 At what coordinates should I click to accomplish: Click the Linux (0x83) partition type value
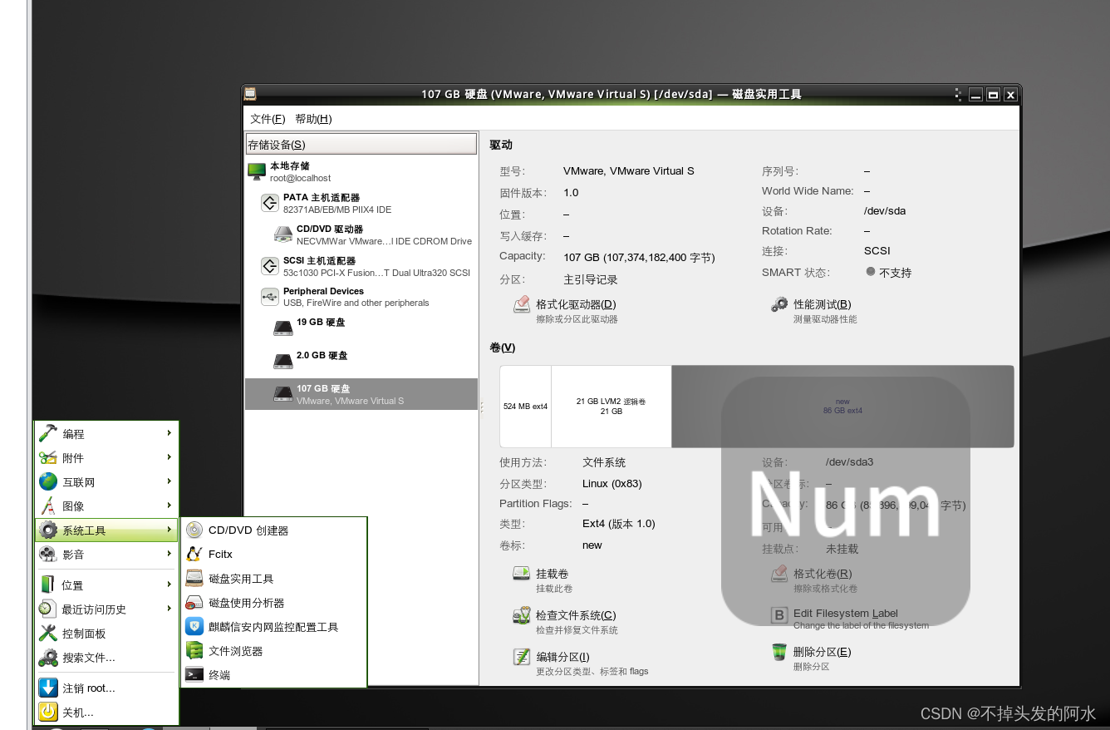(612, 484)
